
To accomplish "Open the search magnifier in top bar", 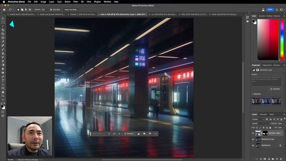I will tap(277, 9).
